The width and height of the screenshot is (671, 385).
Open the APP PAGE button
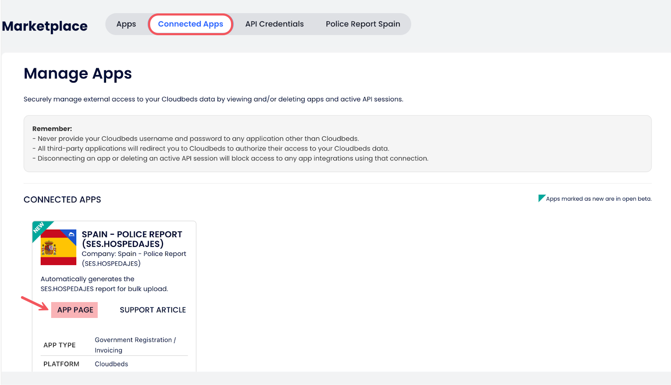point(75,310)
